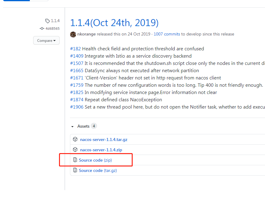Click the commit icon beside 4d68565
The width and height of the screenshot is (265, 198).
pyautogui.click(x=42, y=29)
